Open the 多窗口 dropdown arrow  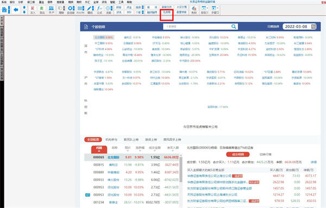217,8
